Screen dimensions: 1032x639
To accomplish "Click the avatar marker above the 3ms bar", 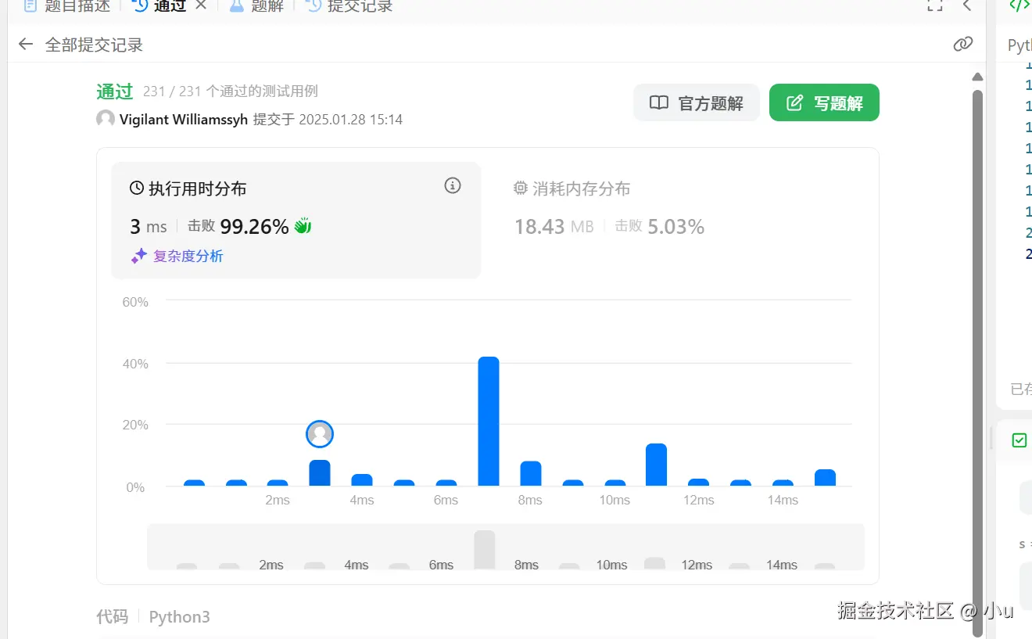I will point(320,434).
